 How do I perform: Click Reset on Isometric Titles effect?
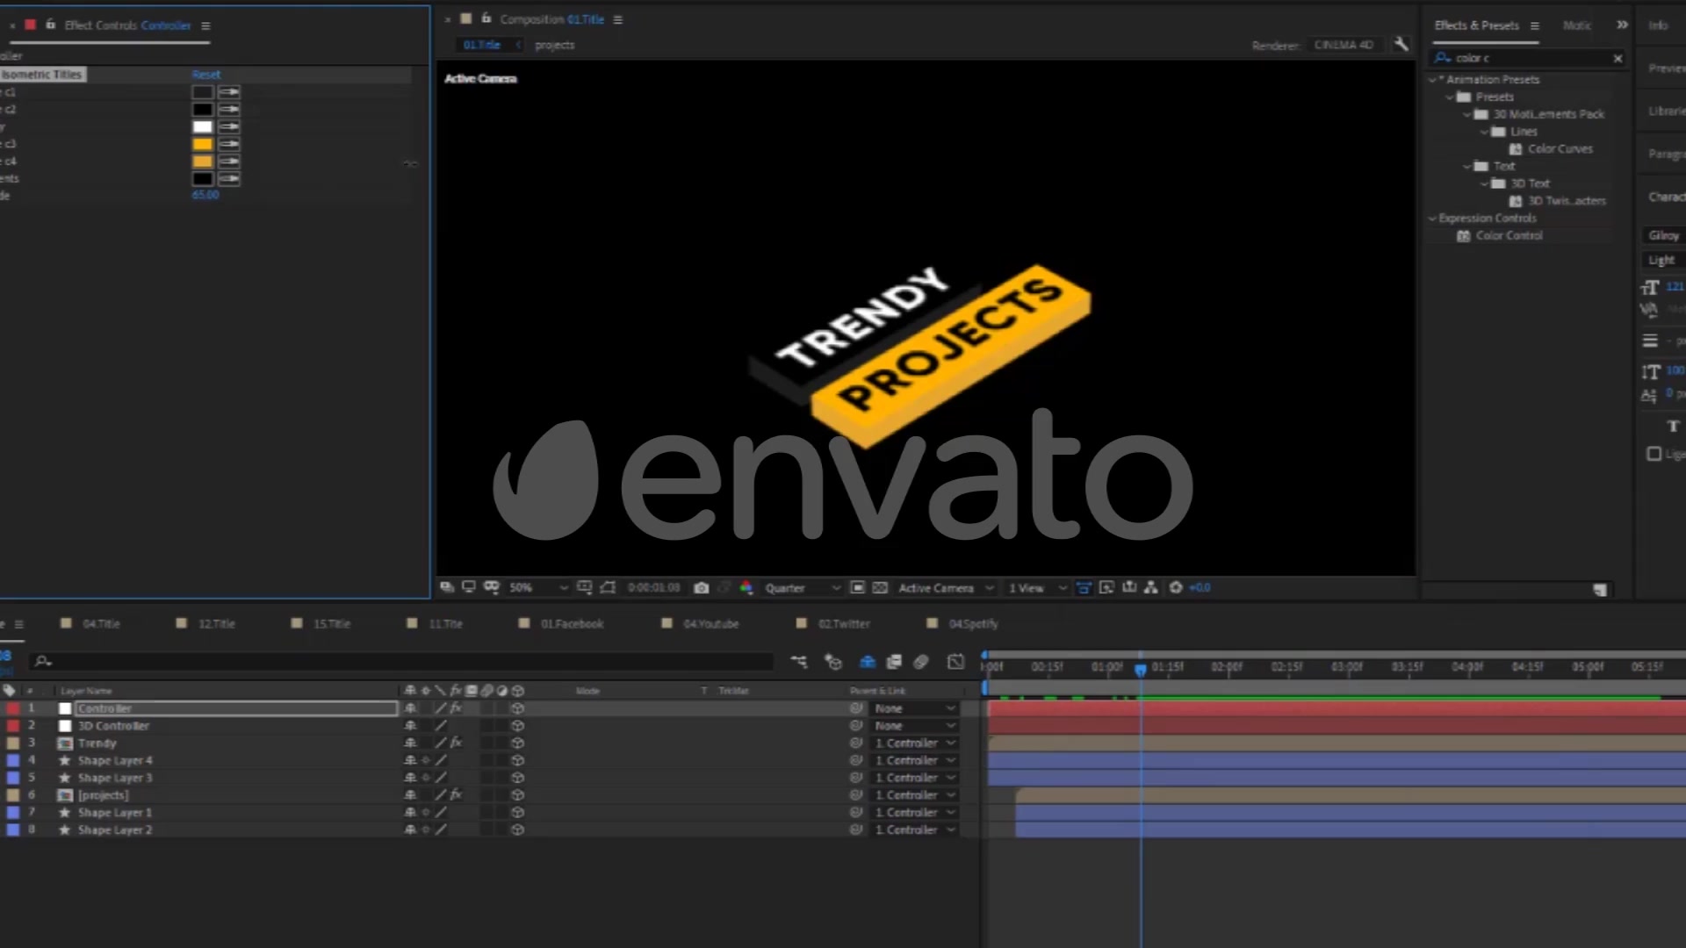pyautogui.click(x=206, y=75)
